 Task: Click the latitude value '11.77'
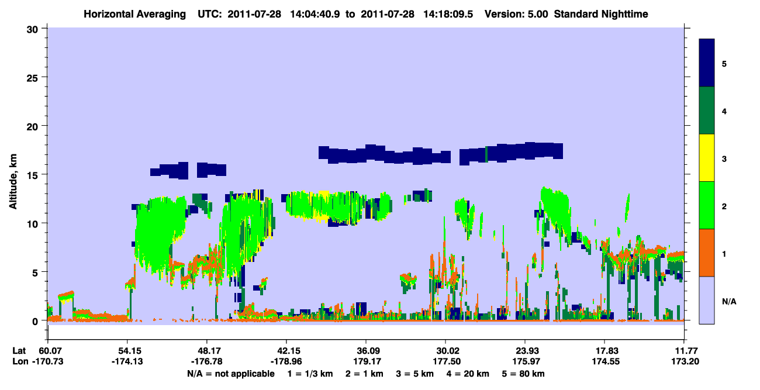point(685,351)
